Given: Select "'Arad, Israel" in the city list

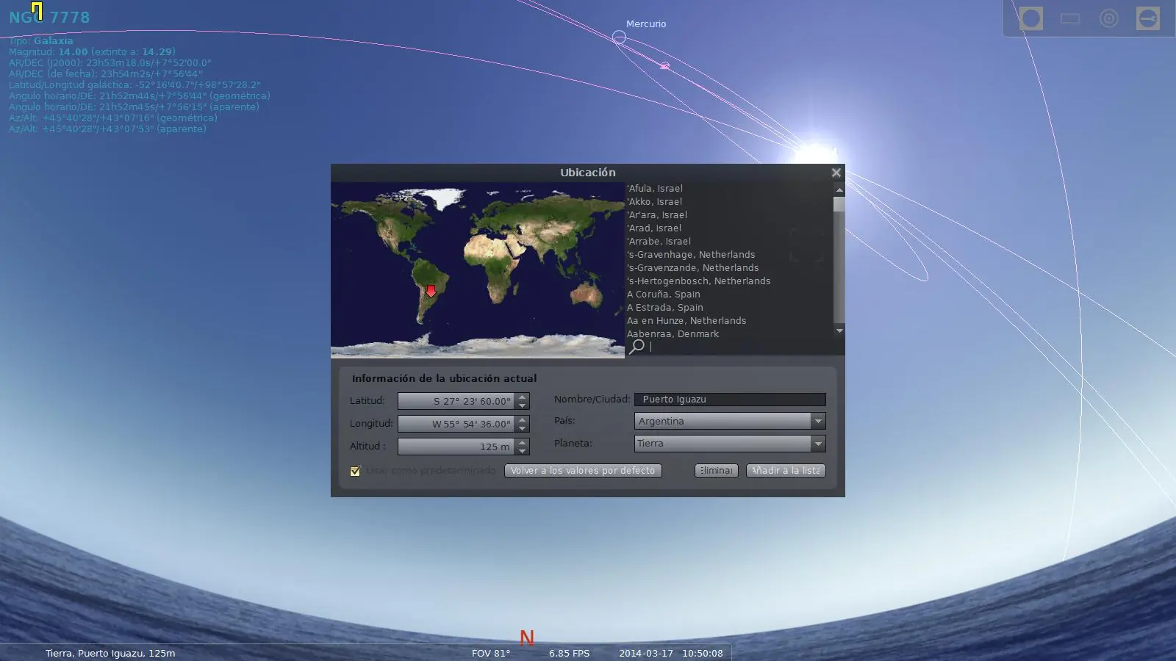Looking at the screenshot, I should 654,228.
